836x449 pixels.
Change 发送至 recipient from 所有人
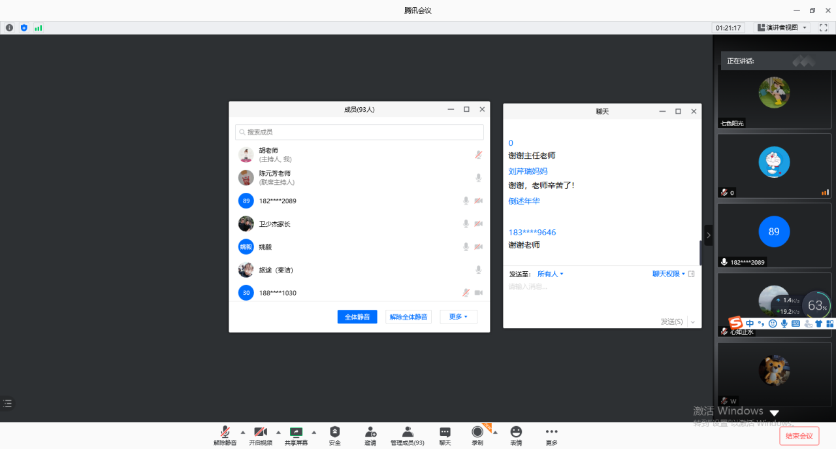tap(550, 274)
